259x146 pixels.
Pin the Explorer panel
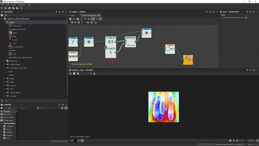(56, 12)
